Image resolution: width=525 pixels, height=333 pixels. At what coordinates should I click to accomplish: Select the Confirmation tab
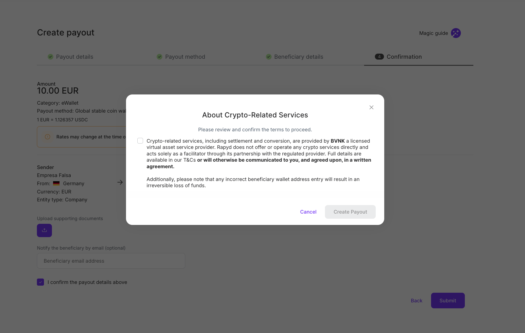pyautogui.click(x=404, y=56)
